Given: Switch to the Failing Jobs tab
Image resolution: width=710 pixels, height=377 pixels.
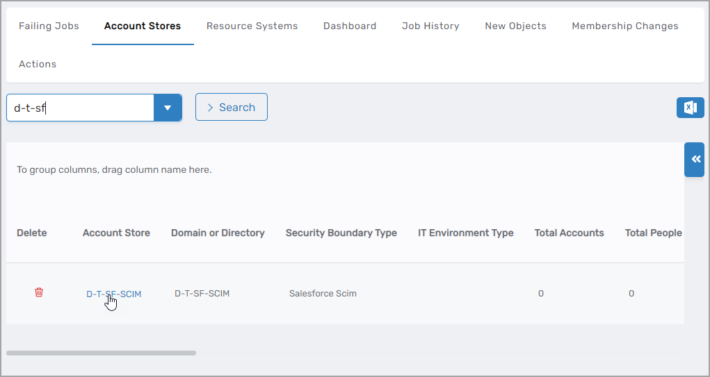Looking at the screenshot, I should click(49, 26).
